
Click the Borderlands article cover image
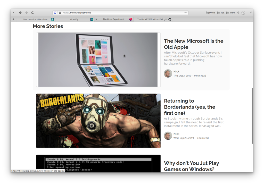[98, 121]
